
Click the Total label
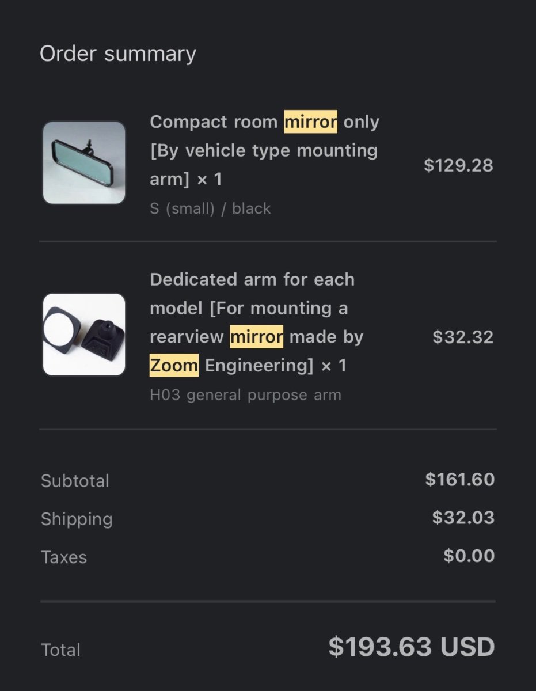(61, 650)
